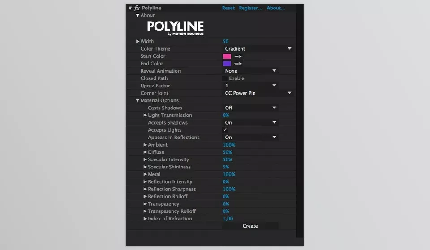Click the Width value 50
Viewport: 430px width, 250px height.
(225, 41)
